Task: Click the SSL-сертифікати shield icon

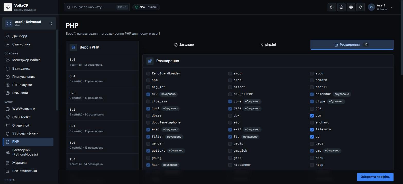Action: tap(8, 133)
